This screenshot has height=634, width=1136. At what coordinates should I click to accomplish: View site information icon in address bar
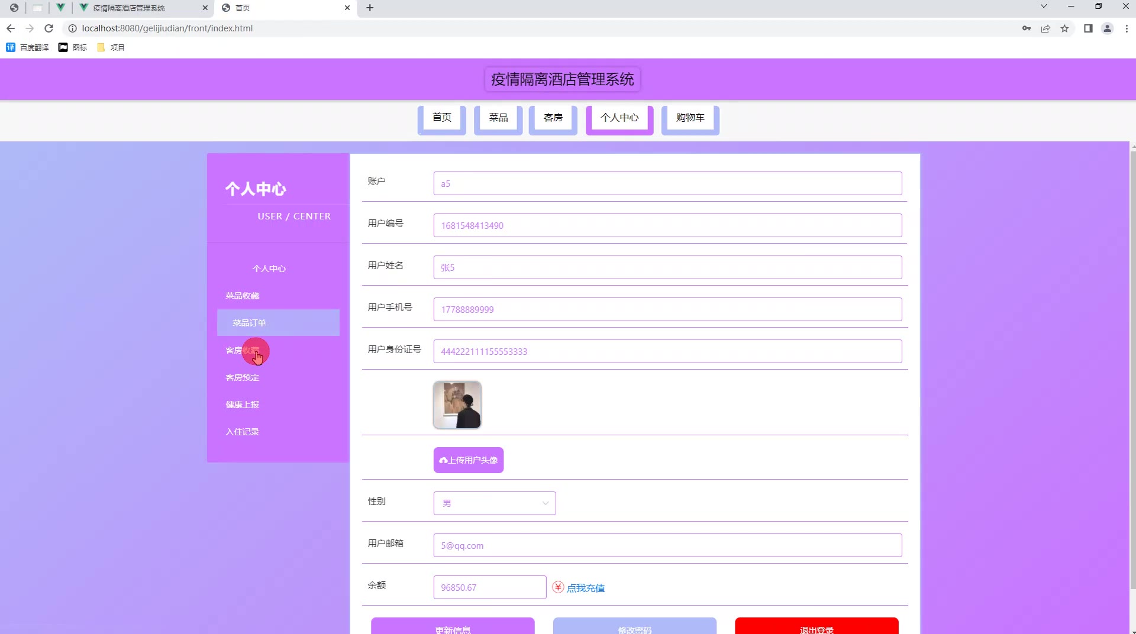72,28
